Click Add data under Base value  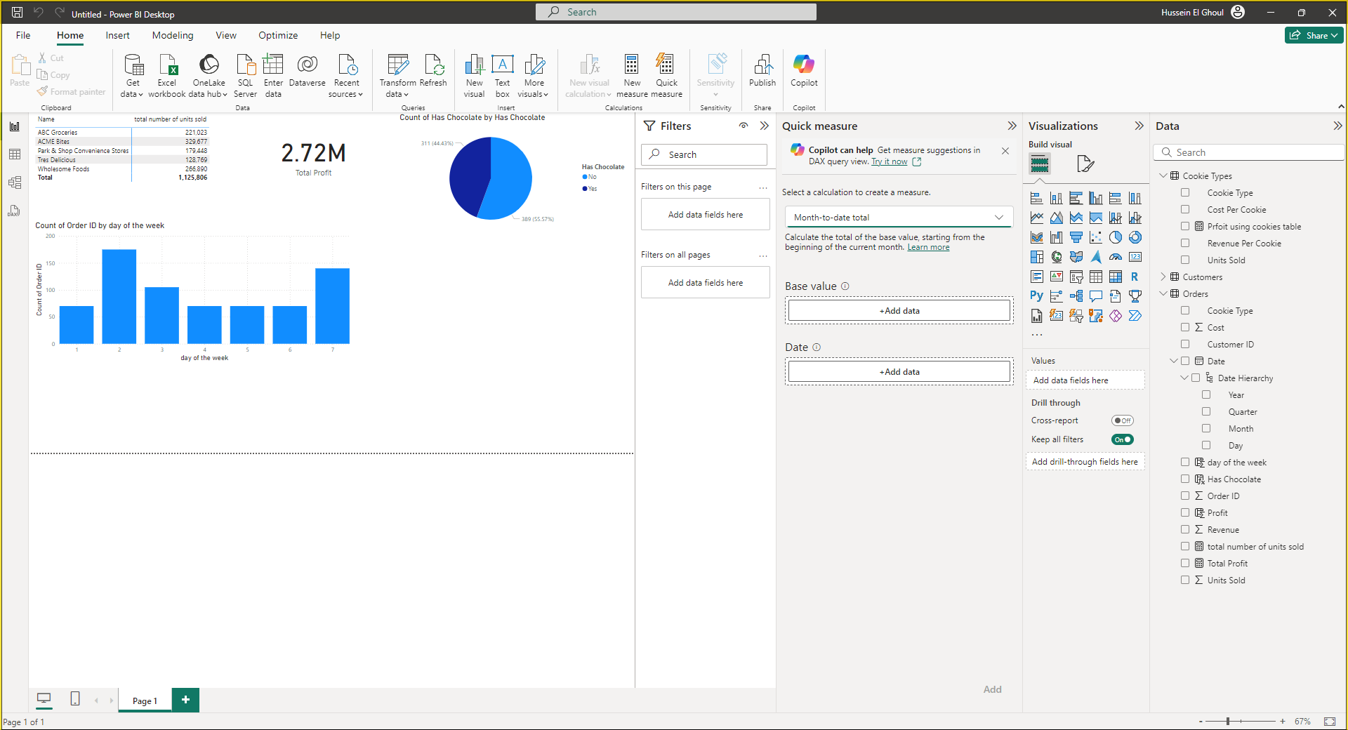pyautogui.click(x=899, y=310)
